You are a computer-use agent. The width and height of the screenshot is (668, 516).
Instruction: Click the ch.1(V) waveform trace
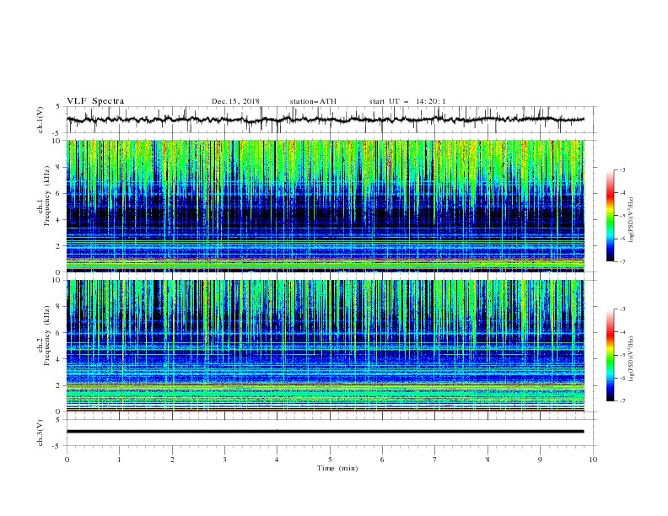(325, 120)
